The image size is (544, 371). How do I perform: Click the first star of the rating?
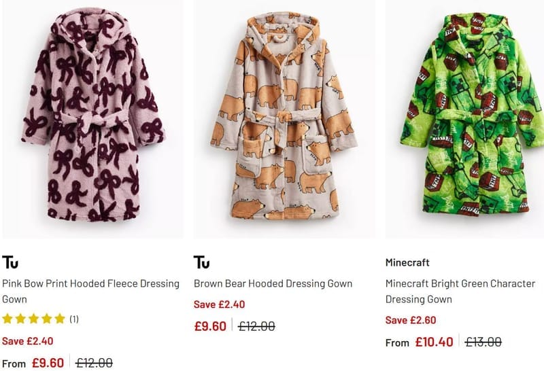pyautogui.click(x=7, y=319)
